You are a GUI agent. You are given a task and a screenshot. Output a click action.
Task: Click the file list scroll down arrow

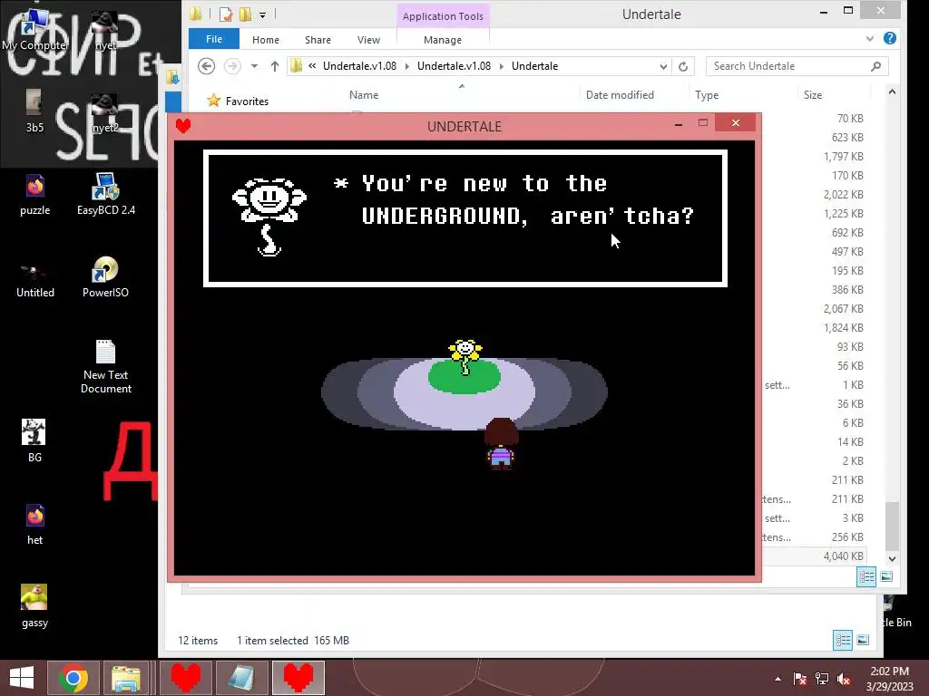893,558
